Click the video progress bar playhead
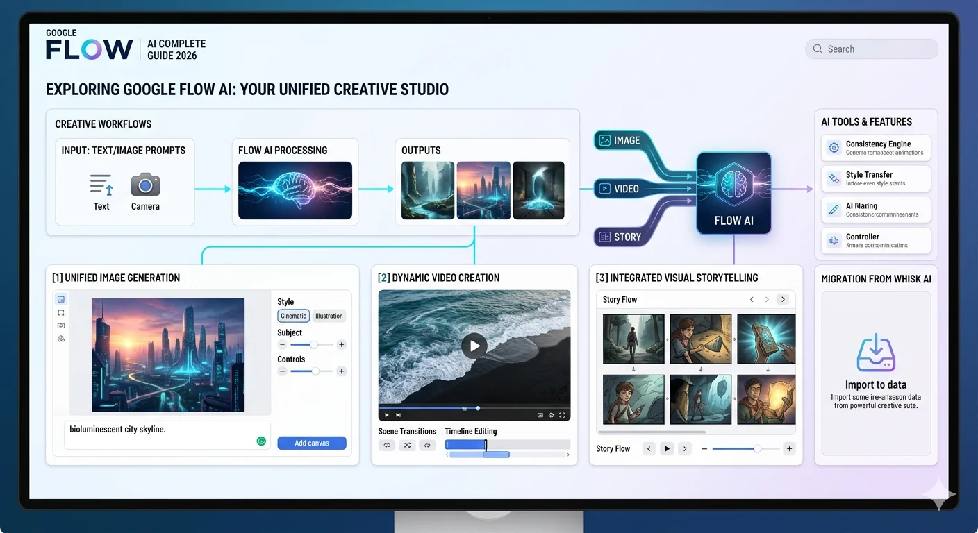 pyautogui.click(x=478, y=408)
